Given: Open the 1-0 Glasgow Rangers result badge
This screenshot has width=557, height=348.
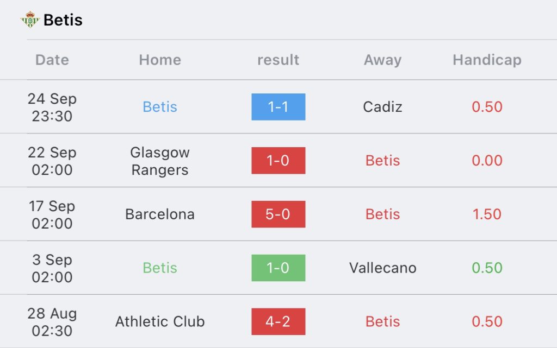Looking at the screenshot, I should pyautogui.click(x=278, y=161).
